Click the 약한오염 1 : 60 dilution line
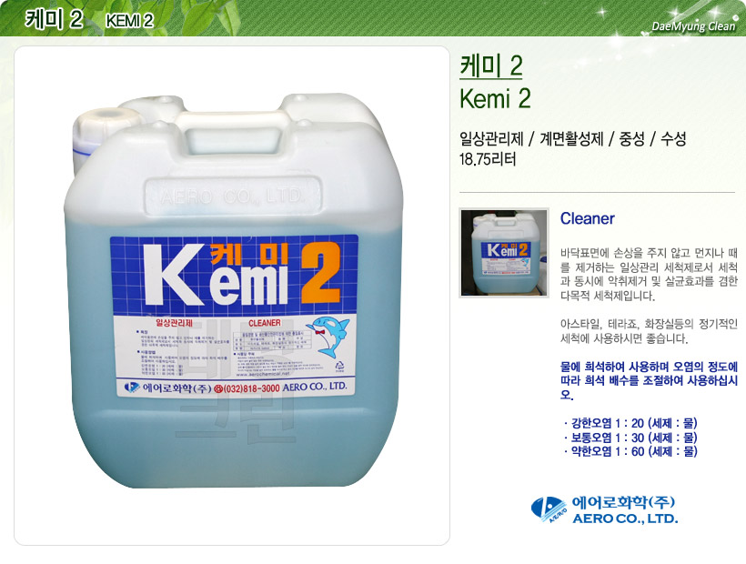 click(630, 451)
